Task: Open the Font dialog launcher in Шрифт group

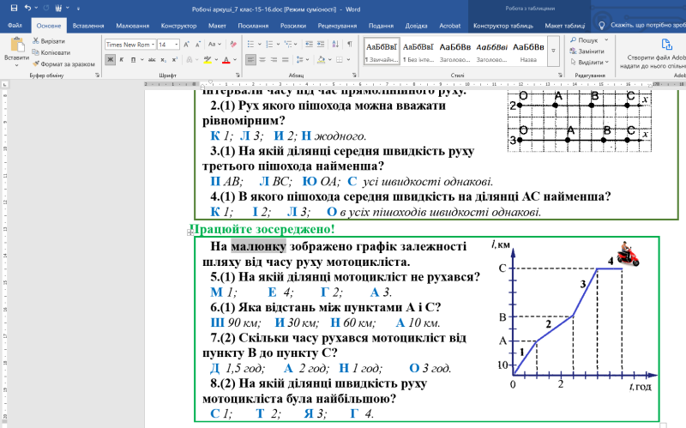Action: tap(238, 75)
